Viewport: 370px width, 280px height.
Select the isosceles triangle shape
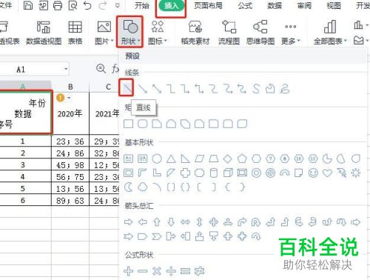pos(171,159)
